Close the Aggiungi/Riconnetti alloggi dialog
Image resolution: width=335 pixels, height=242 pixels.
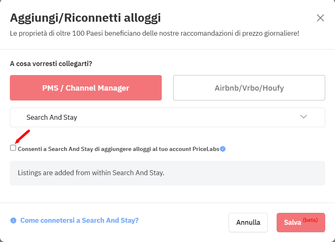point(320,18)
